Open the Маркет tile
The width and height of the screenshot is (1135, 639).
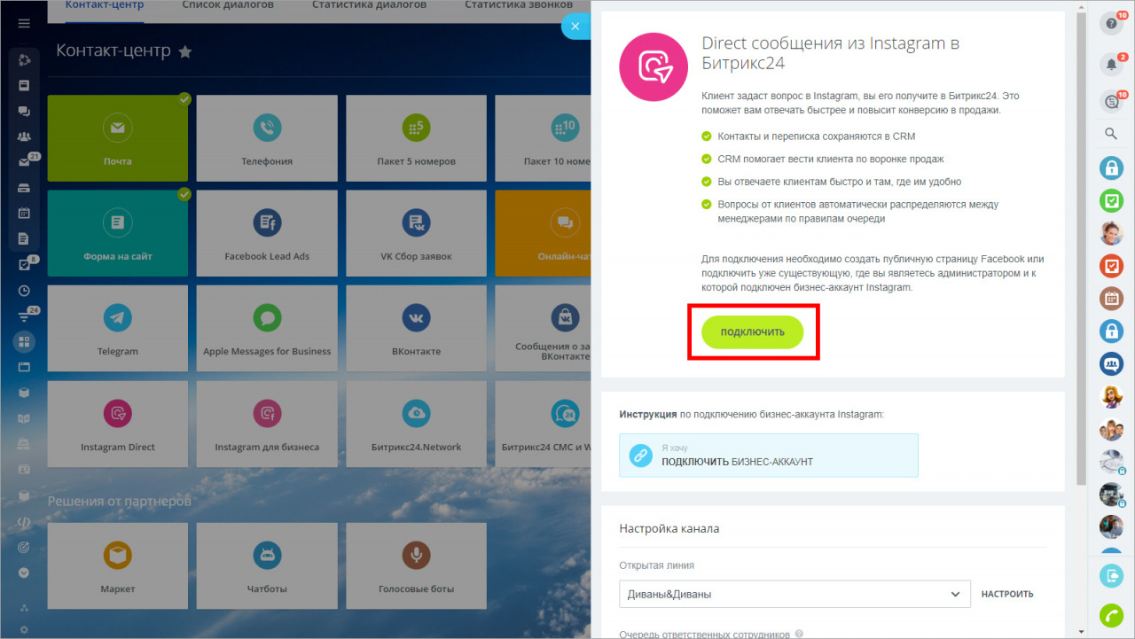click(x=118, y=565)
